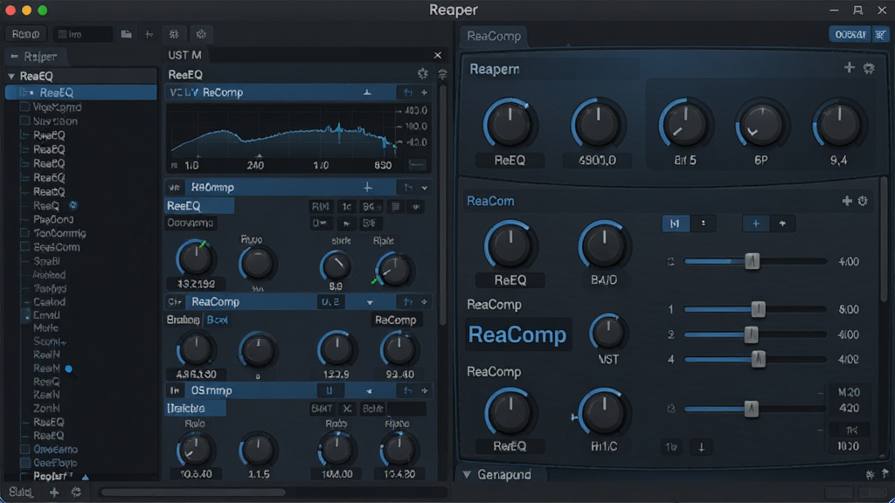Click the handle of slider 1 (8:00)

click(758, 309)
